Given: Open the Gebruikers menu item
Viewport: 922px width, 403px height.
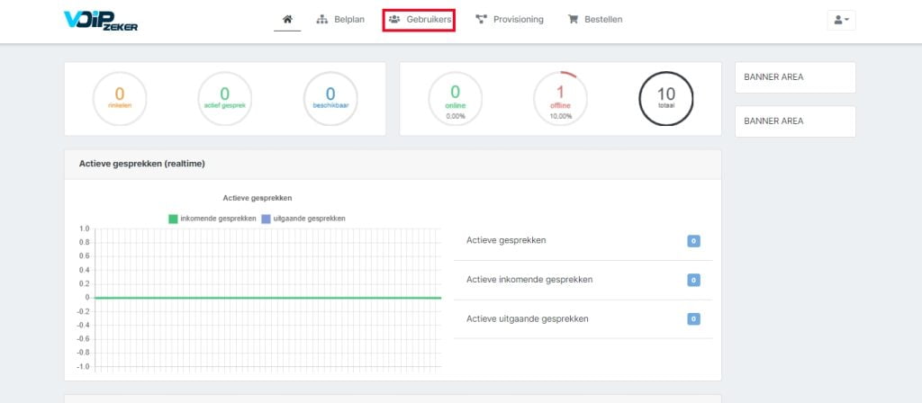Looking at the screenshot, I should (x=420, y=20).
